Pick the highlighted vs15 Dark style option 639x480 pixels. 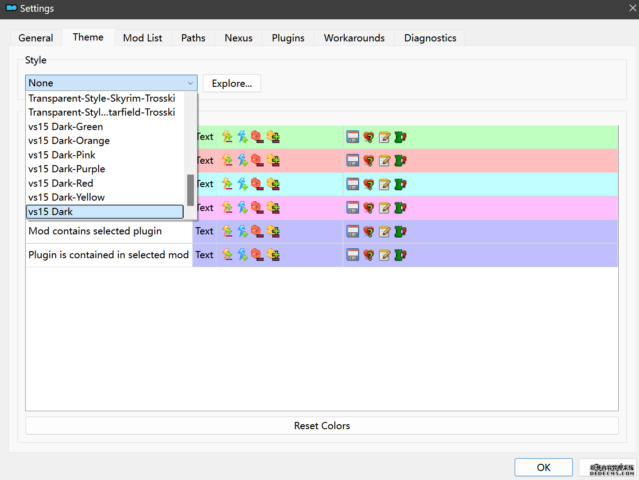tap(104, 212)
